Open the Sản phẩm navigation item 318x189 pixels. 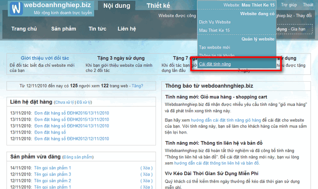tap(64, 29)
